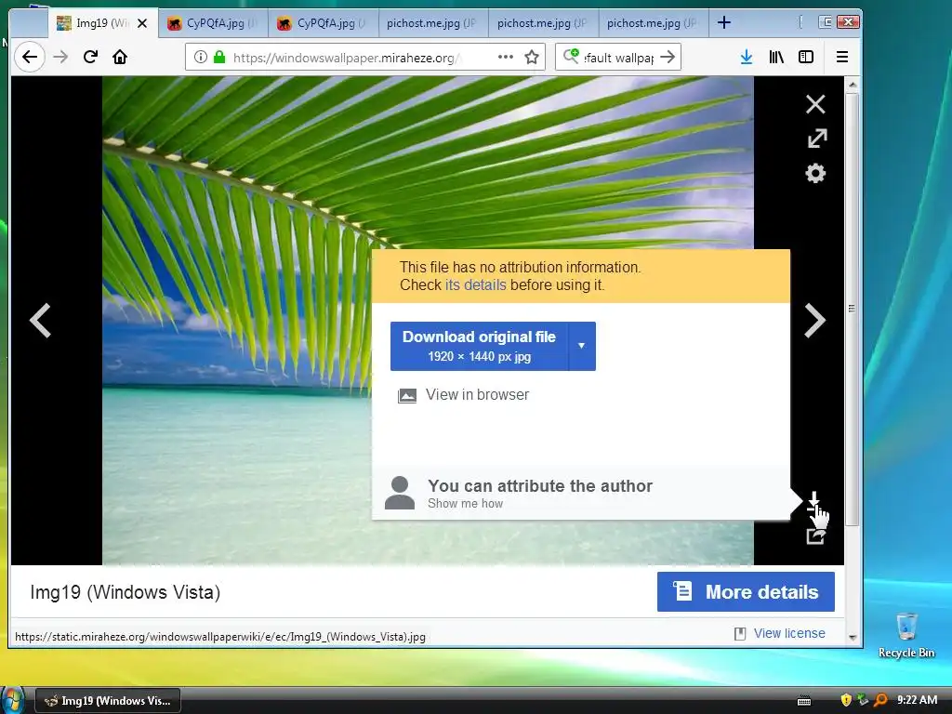Close the media viewer with the X
952x714 pixels.
[815, 104]
